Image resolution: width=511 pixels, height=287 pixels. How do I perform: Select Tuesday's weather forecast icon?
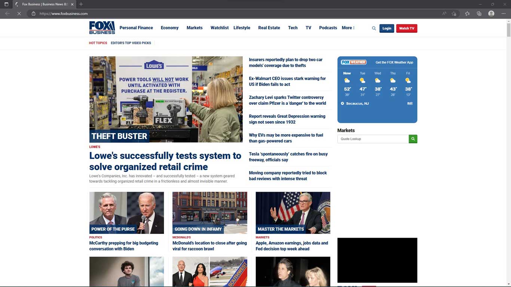(362, 80)
